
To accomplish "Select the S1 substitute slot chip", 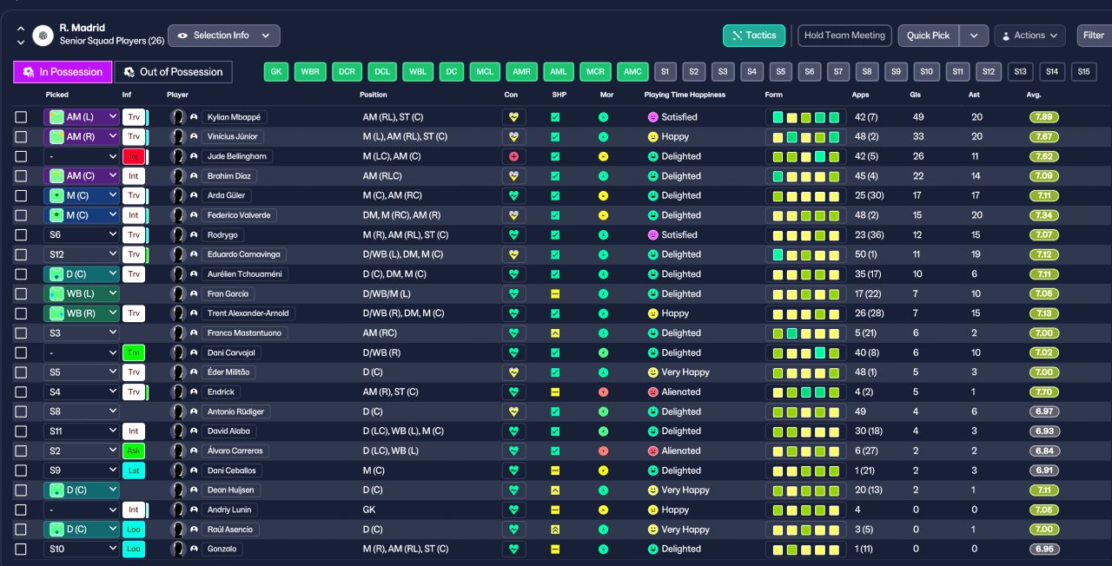I will click(x=666, y=72).
